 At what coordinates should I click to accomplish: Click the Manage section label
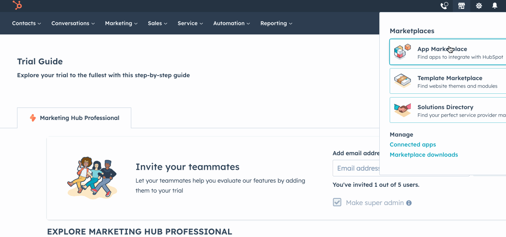(x=401, y=134)
